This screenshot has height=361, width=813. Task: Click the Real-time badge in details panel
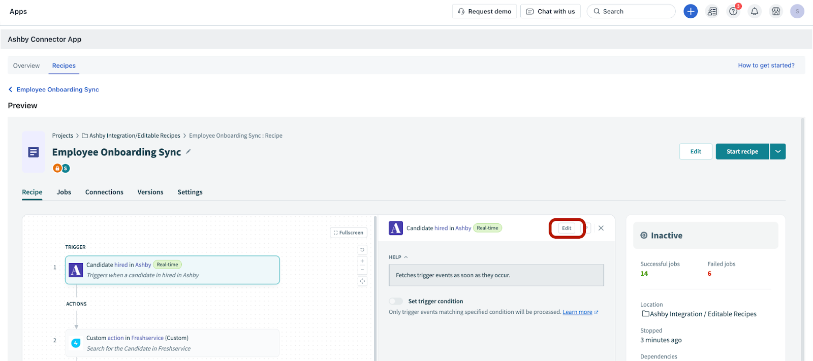487,228
